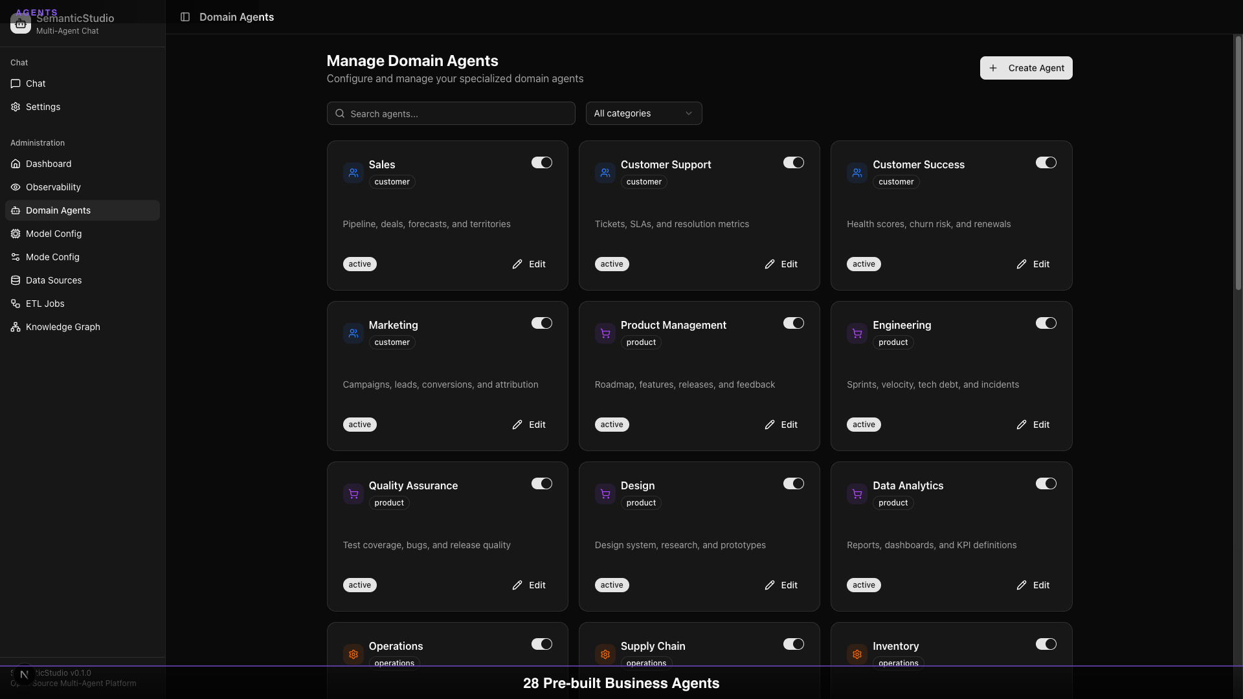
Task: Select the ETL Jobs sidebar item
Action: coord(45,304)
